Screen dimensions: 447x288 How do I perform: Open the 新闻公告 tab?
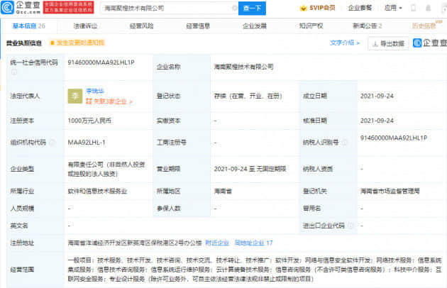point(368,26)
